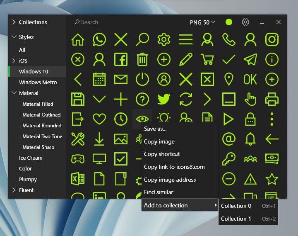Choose the star icon
The width and height of the screenshot is (298, 236).
point(272,179)
